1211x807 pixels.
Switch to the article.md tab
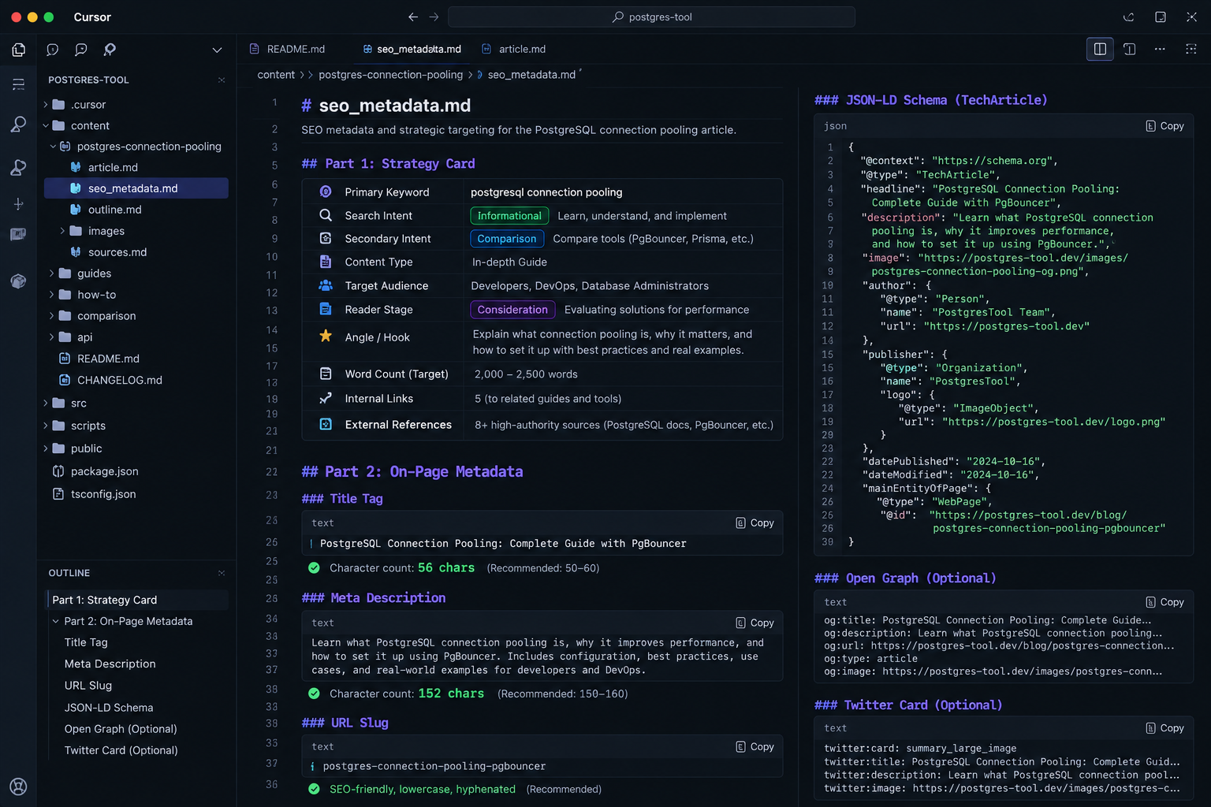(x=514, y=49)
